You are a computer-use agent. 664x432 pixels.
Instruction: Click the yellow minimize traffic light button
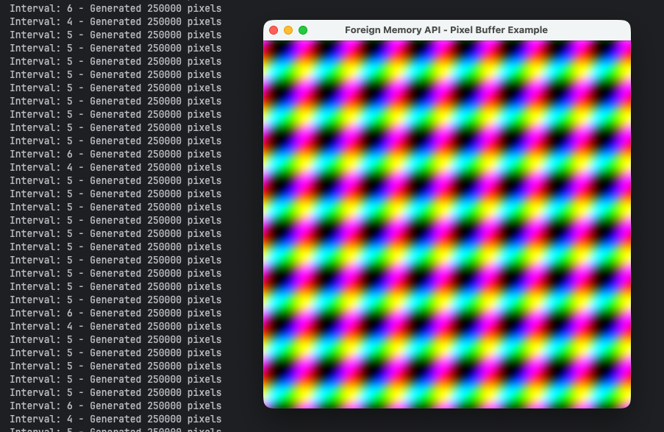(x=288, y=30)
